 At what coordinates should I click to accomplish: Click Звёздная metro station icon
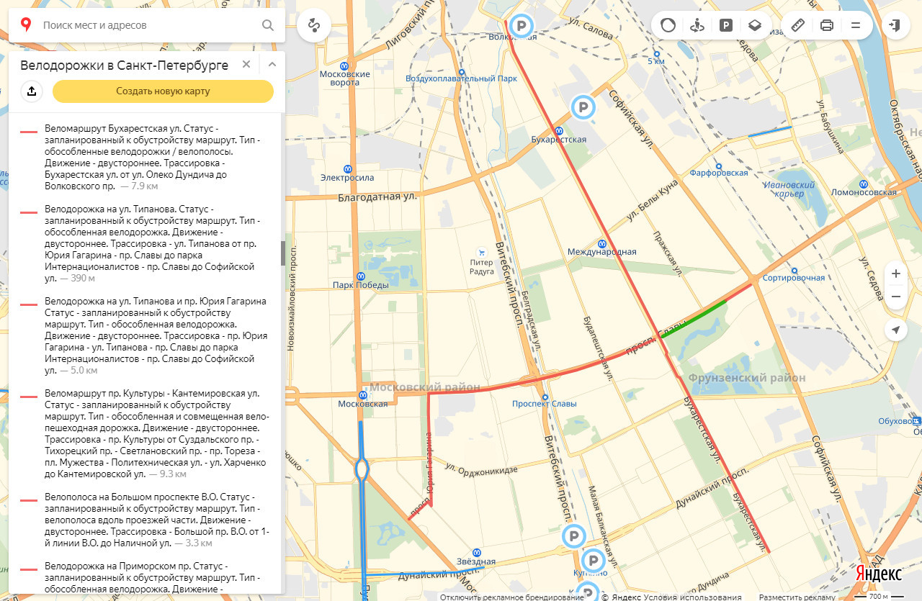click(x=475, y=551)
